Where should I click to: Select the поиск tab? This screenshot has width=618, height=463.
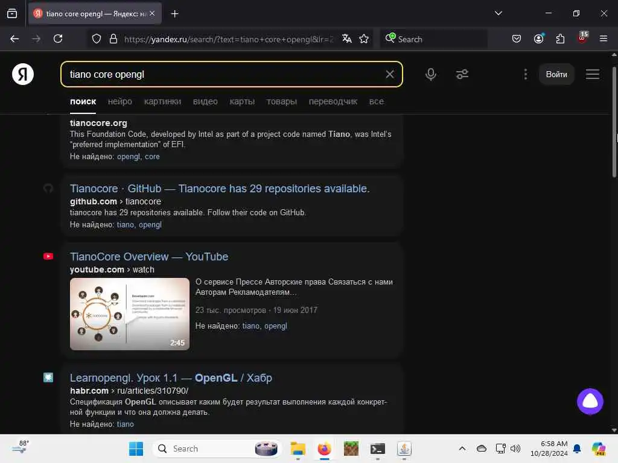(x=83, y=101)
